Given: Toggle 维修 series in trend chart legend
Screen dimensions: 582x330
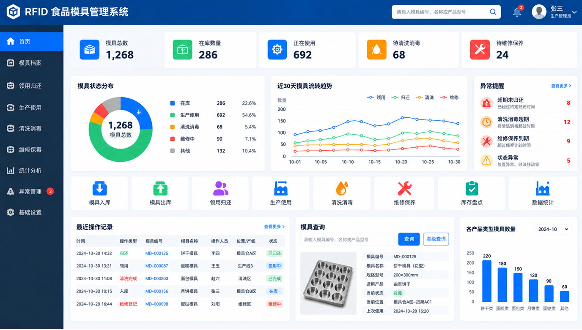Looking at the screenshot, I should tap(449, 97).
